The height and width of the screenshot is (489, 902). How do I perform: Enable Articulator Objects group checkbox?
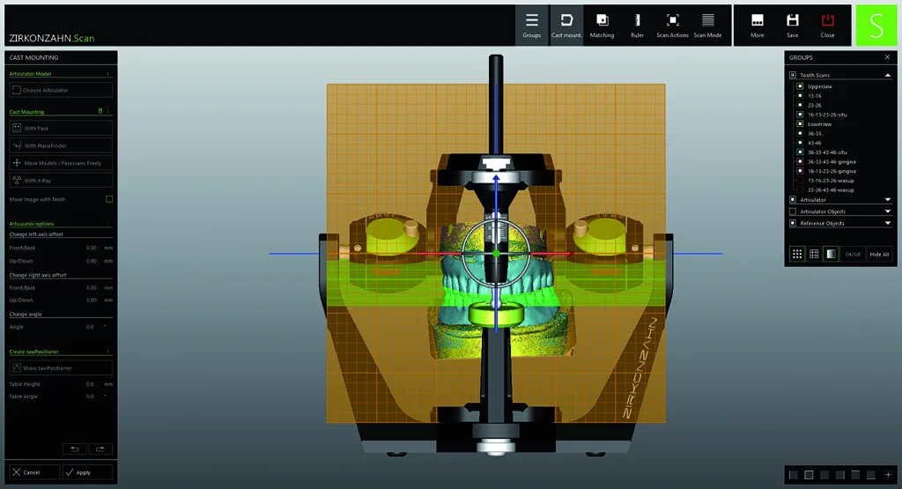793,211
